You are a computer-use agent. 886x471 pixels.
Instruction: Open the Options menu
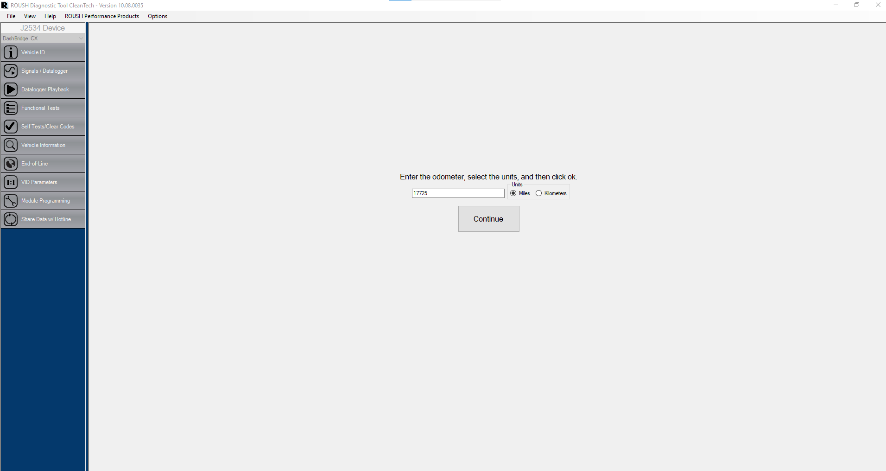tap(157, 16)
